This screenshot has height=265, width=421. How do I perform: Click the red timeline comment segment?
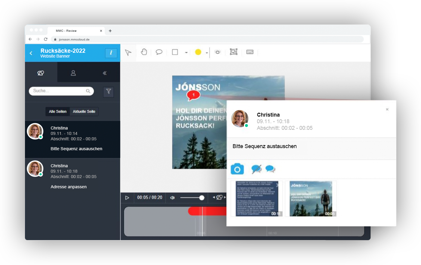207,211
